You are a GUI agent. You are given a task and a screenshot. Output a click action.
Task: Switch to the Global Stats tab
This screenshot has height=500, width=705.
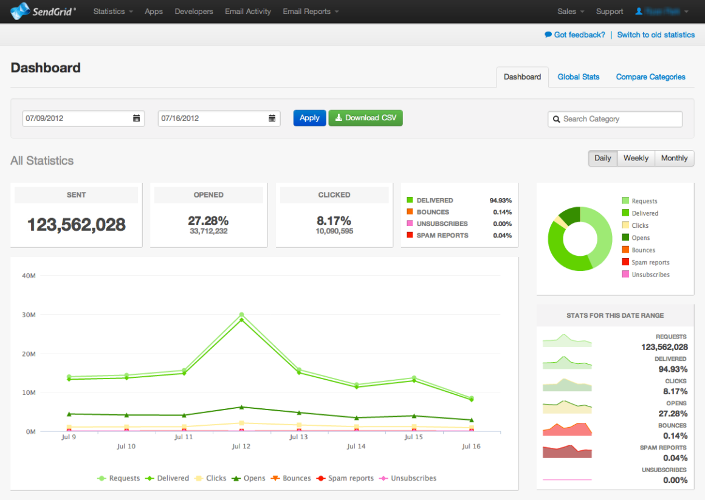coord(578,77)
